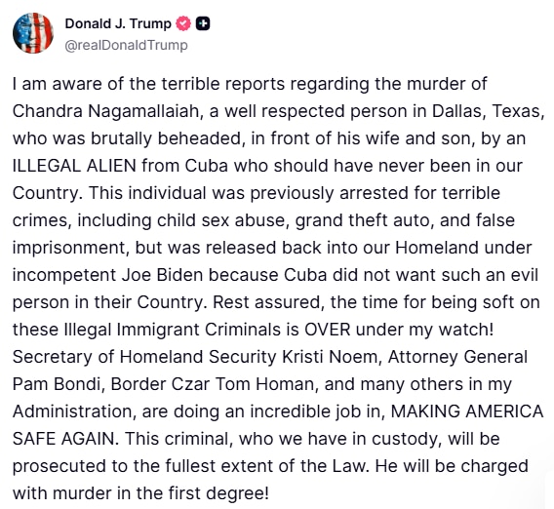Visit the @realDonaldTrump handle
This screenshot has width=554, height=509.
click(x=126, y=45)
